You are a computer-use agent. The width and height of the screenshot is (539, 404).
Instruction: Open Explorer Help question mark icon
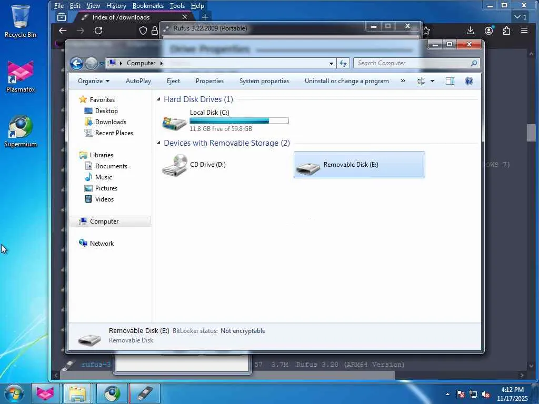469,81
